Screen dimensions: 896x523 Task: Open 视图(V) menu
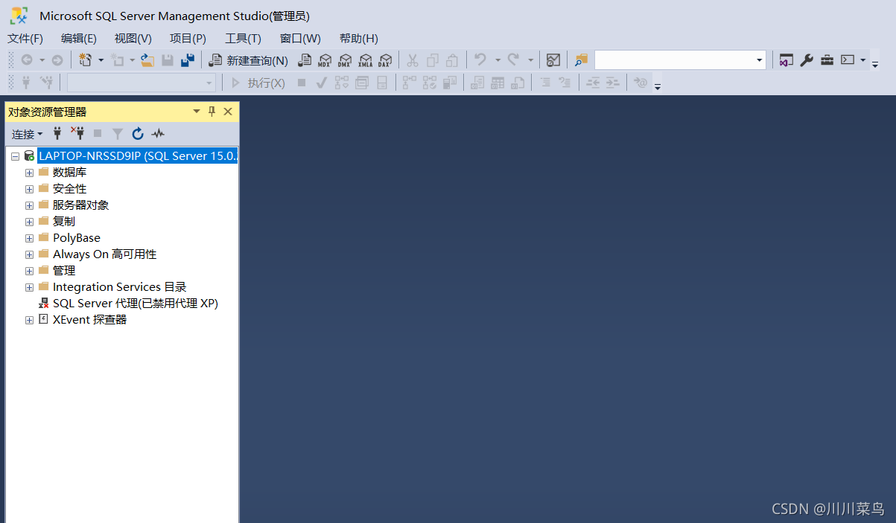[x=133, y=39]
